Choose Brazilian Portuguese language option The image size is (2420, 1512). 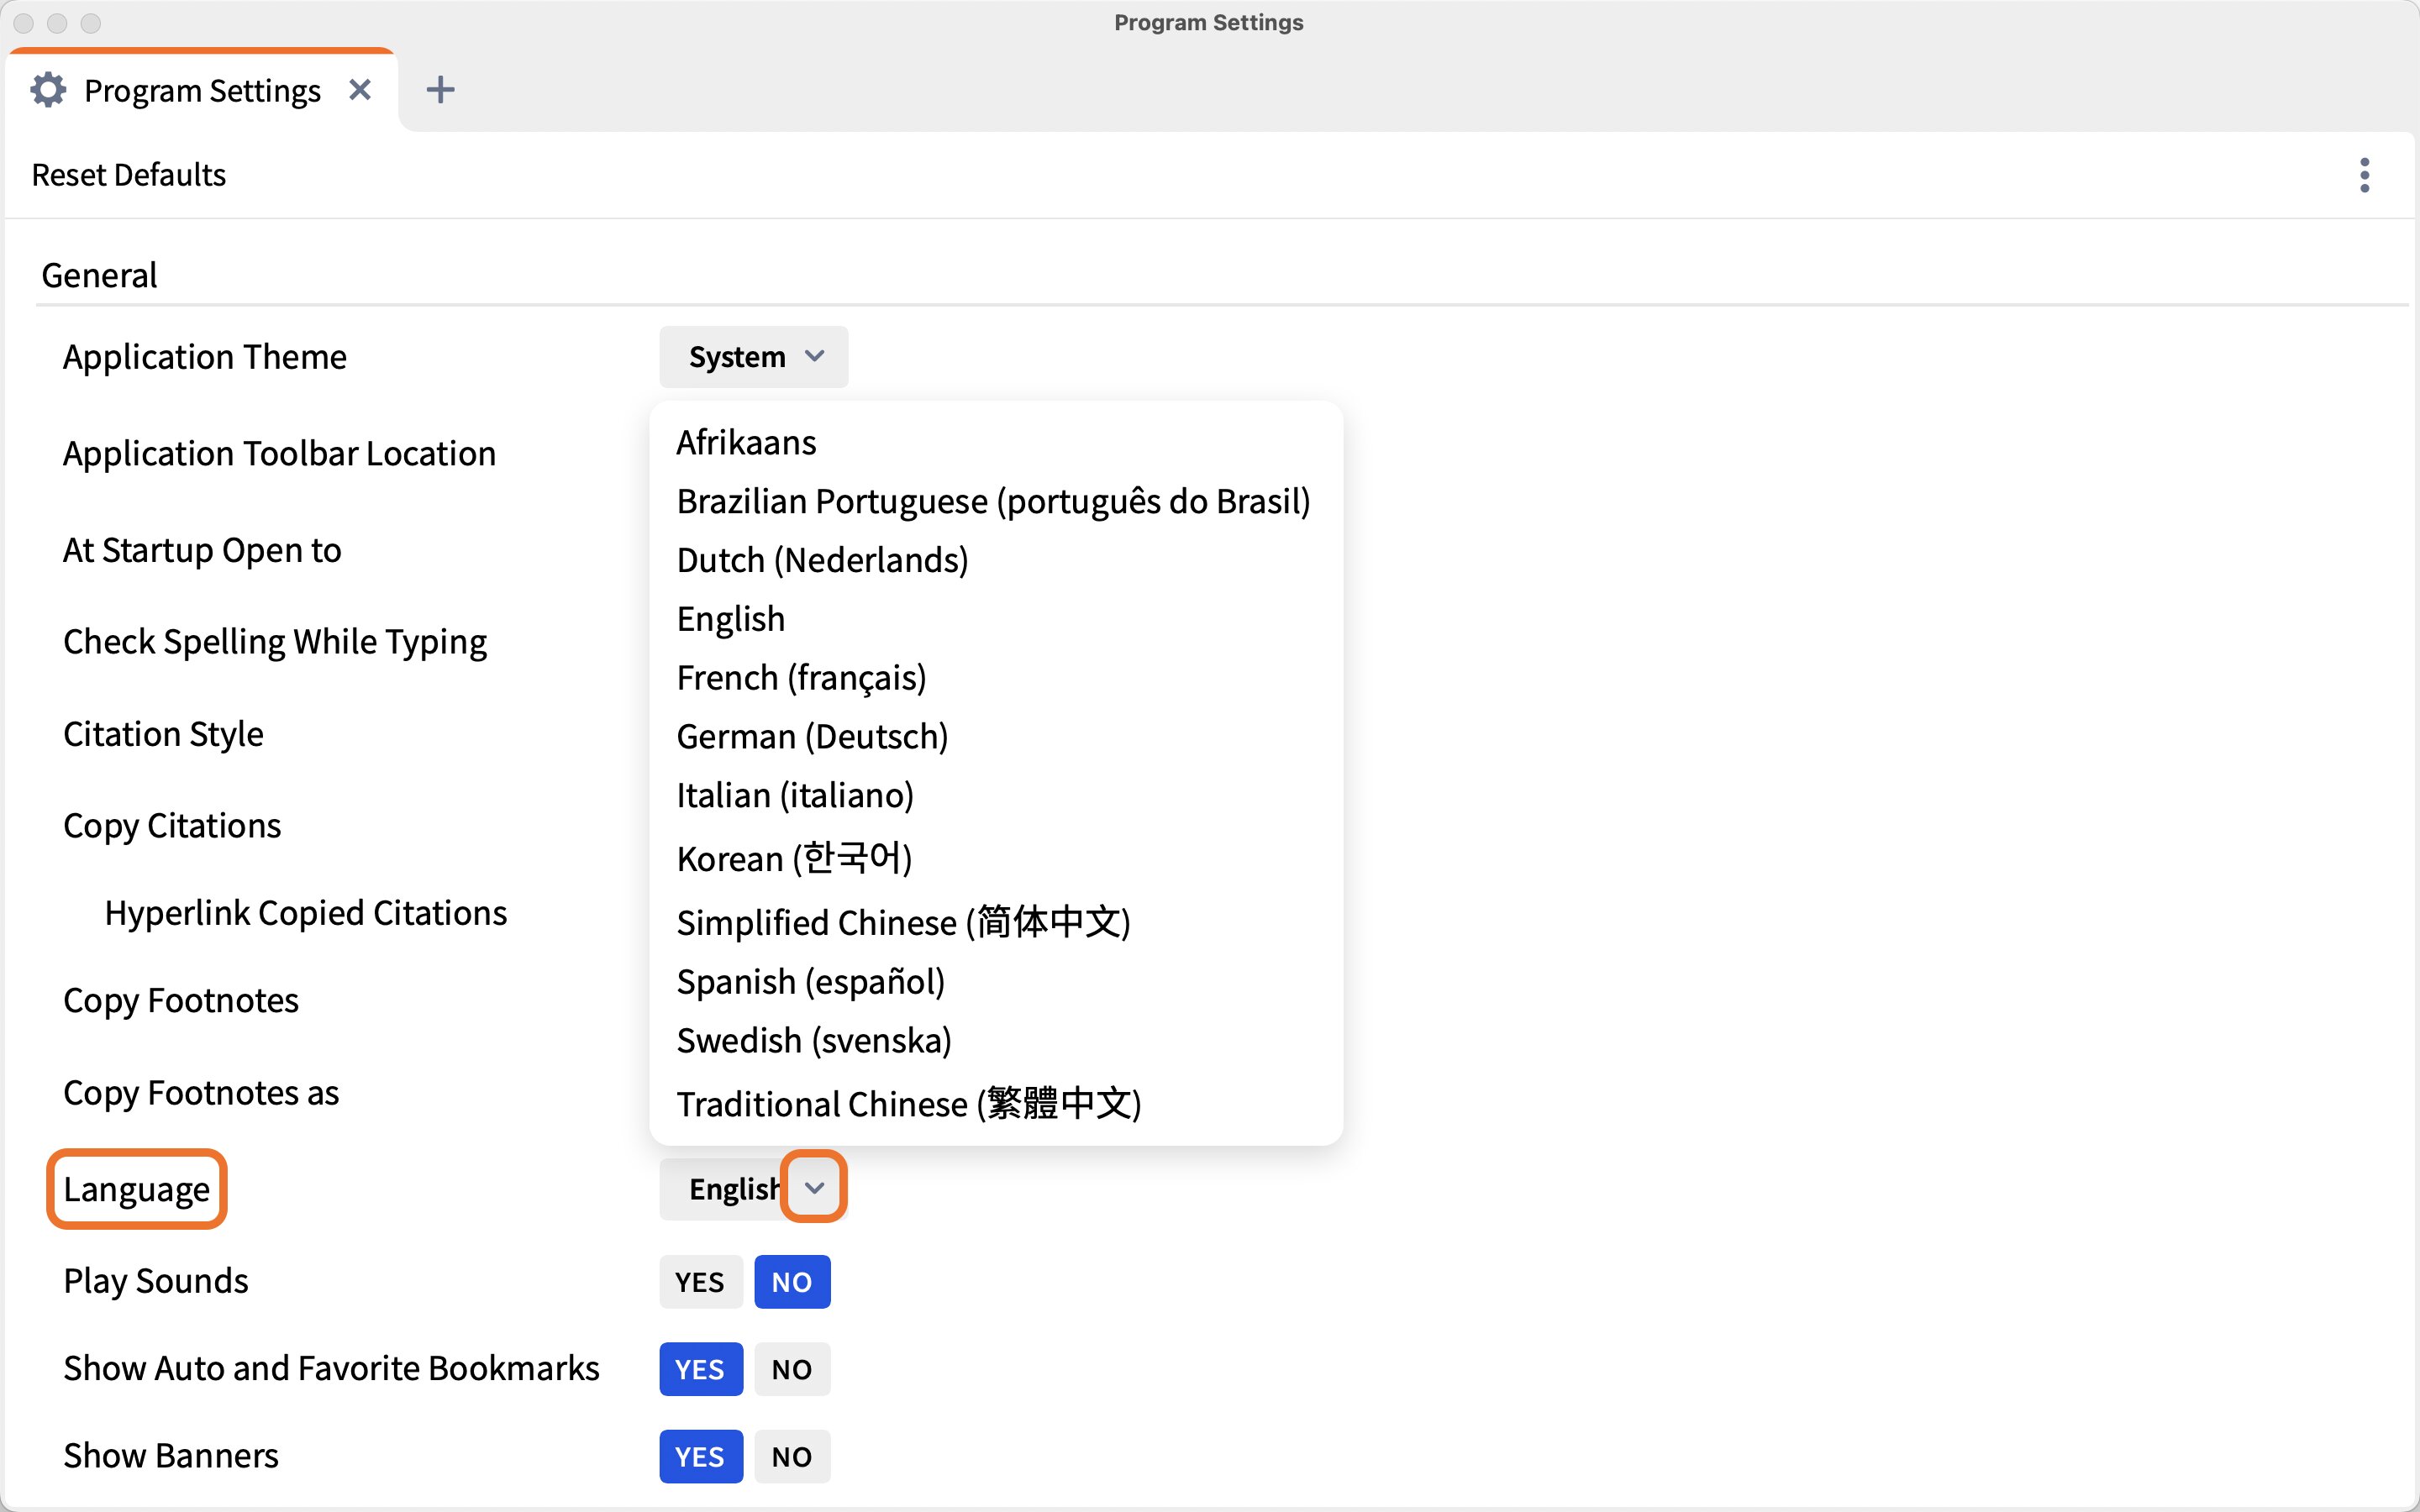tap(993, 501)
